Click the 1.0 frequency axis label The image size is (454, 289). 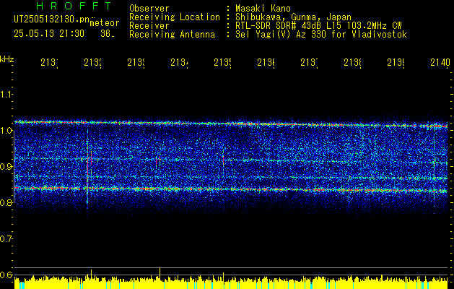pos(6,130)
